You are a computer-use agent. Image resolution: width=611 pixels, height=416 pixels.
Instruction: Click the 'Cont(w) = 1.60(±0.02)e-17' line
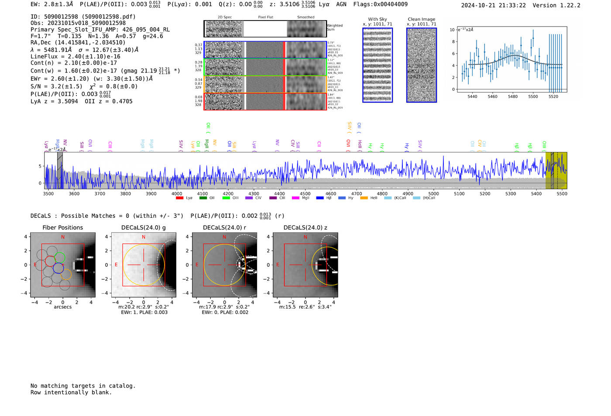pos(105,70)
